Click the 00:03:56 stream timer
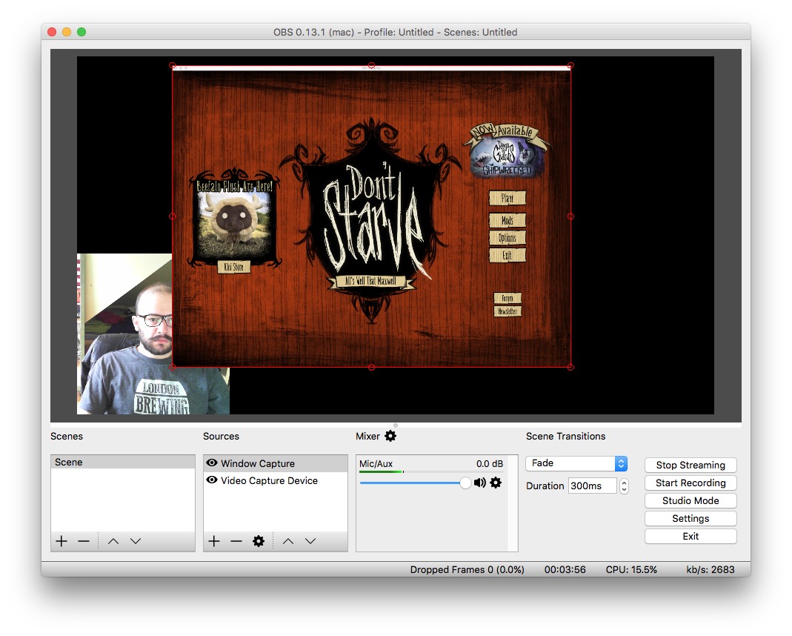 (x=565, y=569)
